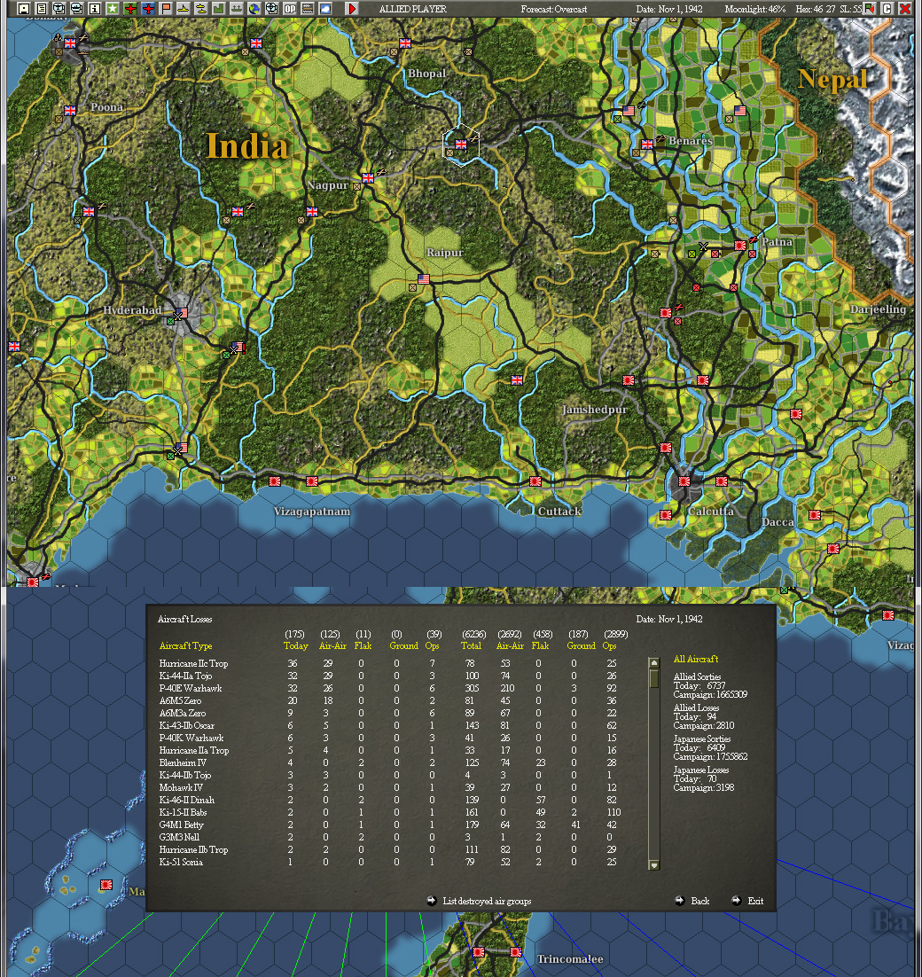Sort by the 'Total' column header

click(471, 646)
